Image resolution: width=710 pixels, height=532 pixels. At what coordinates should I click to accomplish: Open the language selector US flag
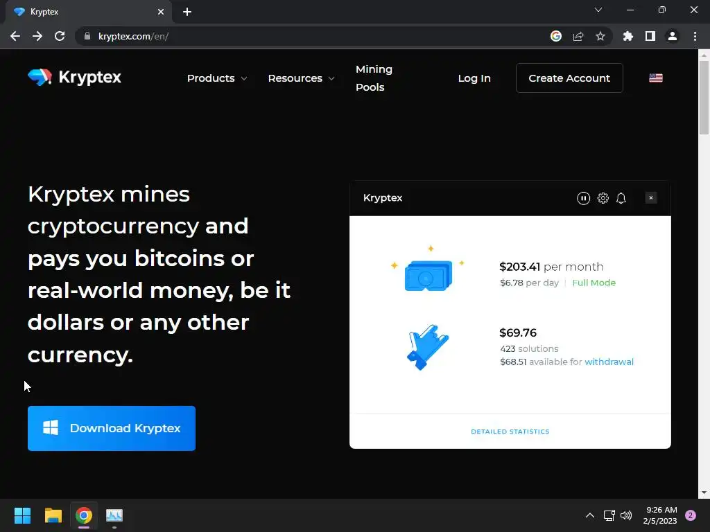(656, 78)
